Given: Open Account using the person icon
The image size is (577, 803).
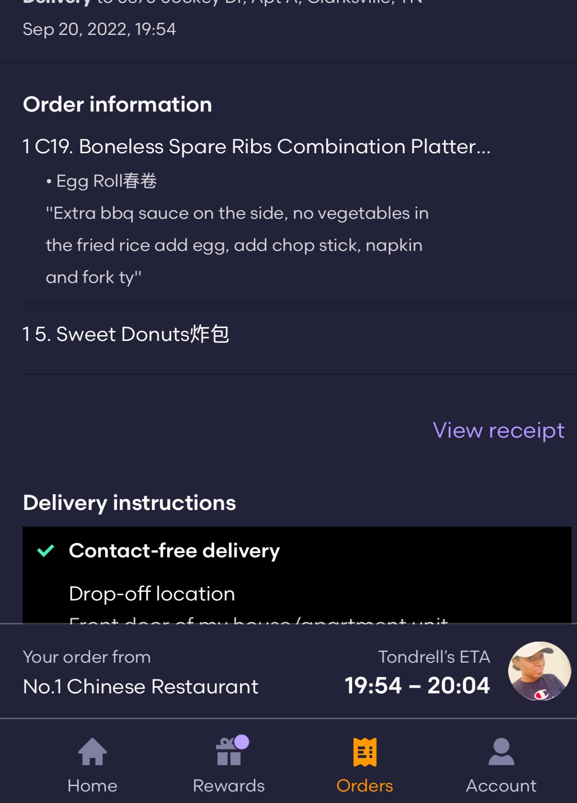Looking at the screenshot, I should click(x=501, y=752).
